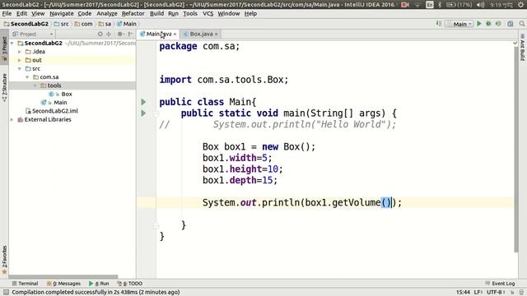Screen dimensions: 527x296
Task: Select SecondLabG2.iml file in project tree
Action: pos(52,111)
